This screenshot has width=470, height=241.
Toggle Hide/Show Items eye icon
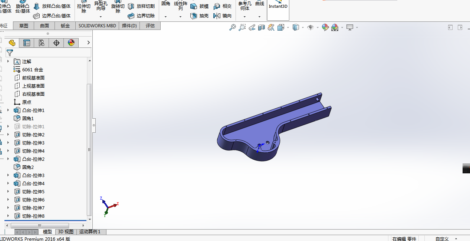[310, 27]
